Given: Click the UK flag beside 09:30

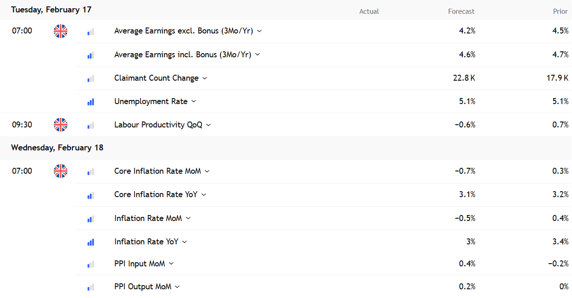Looking at the screenshot, I should 61,125.
